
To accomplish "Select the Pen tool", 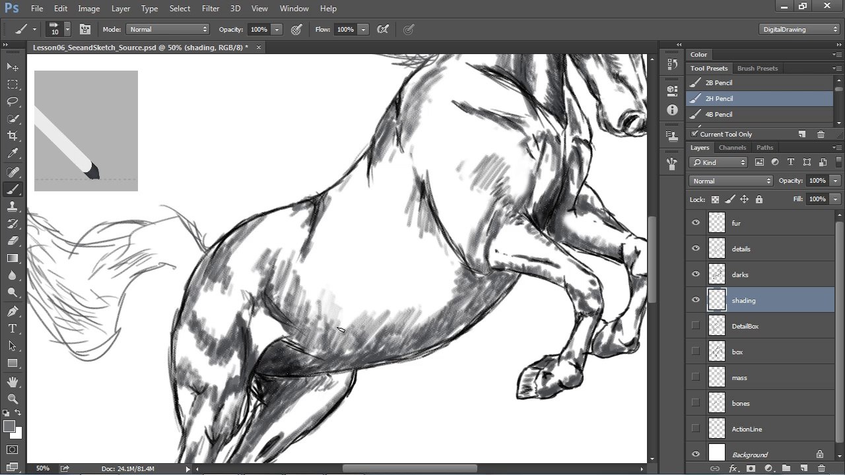I will pyautogui.click(x=13, y=311).
